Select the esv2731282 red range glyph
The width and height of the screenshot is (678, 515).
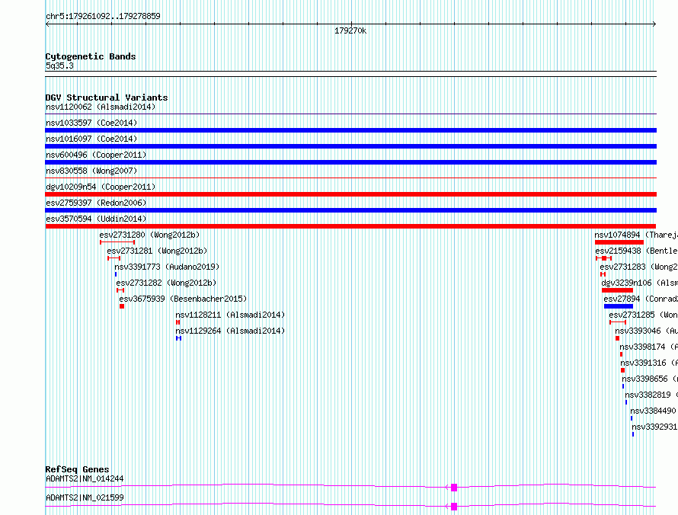(120, 290)
